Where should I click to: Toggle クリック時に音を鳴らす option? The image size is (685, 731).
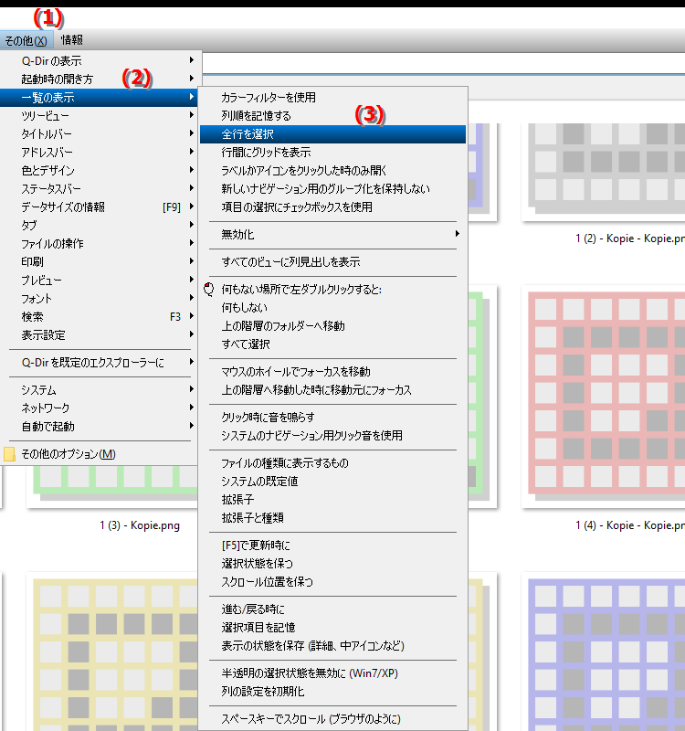(332, 418)
